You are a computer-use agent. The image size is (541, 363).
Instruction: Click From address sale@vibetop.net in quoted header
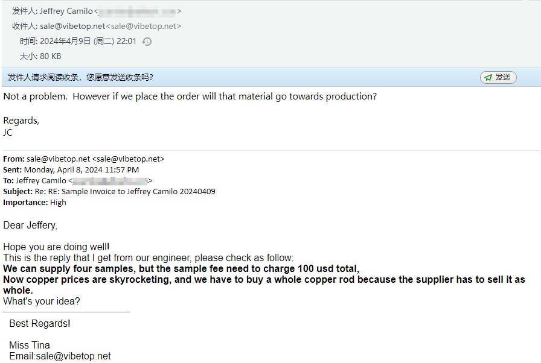pyautogui.click(x=58, y=159)
